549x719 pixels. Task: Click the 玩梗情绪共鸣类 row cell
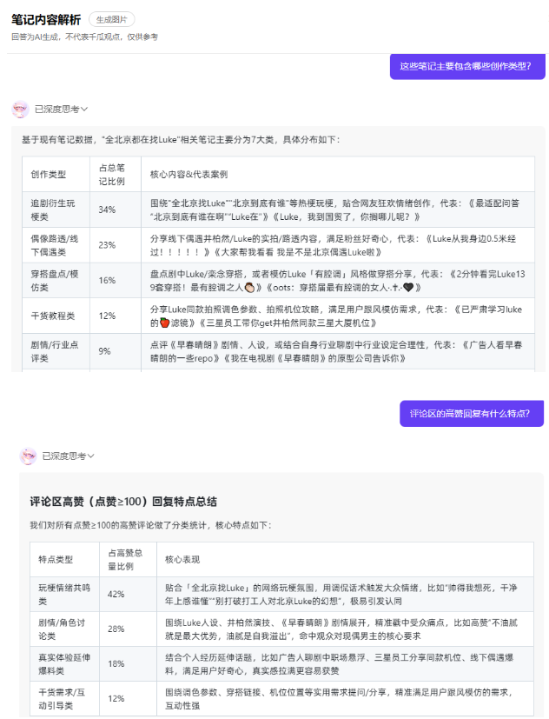(64, 595)
